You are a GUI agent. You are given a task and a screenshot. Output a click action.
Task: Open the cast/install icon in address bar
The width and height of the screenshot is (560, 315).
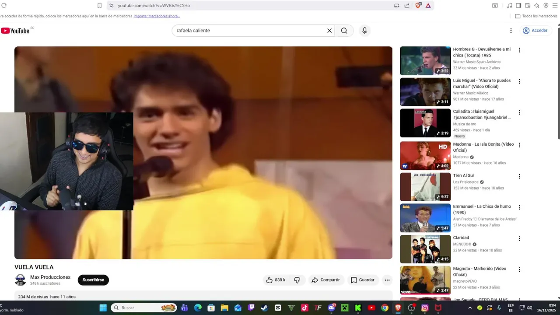[397, 5]
